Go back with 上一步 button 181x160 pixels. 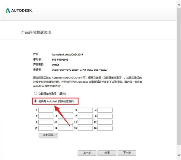click(x=87, y=153)
